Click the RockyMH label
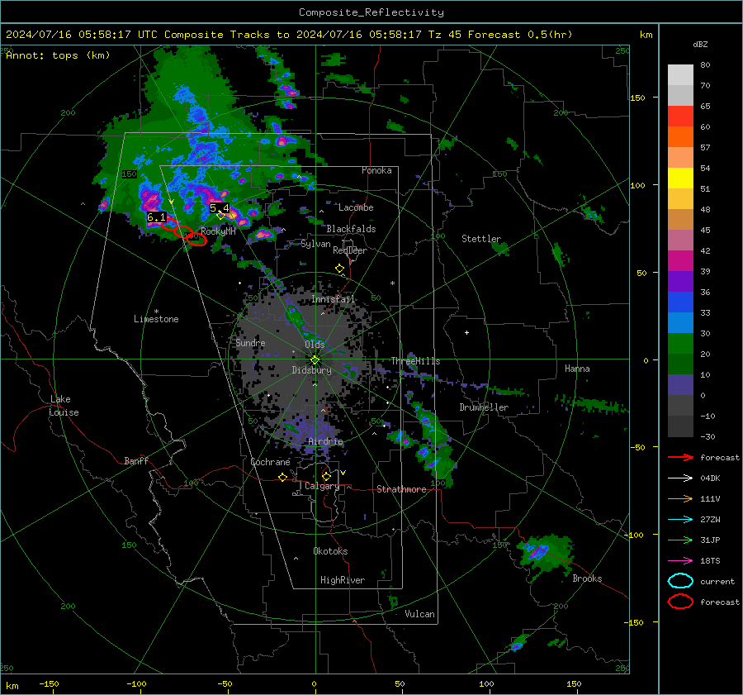 click(218, 231)
